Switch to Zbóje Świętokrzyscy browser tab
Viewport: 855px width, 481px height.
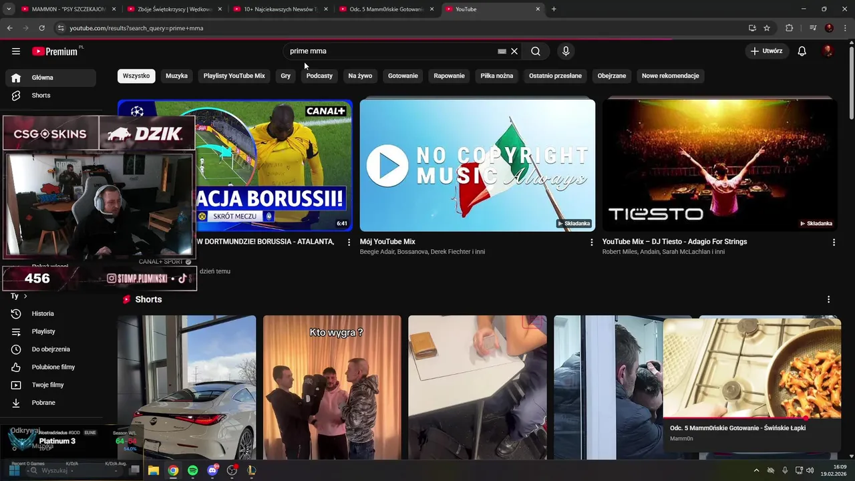pyautogui.click(x=174, y=9)
